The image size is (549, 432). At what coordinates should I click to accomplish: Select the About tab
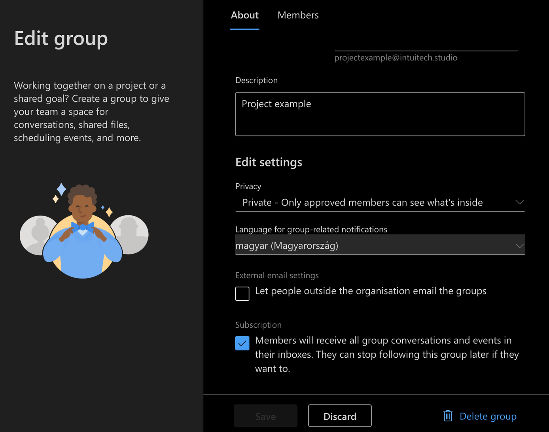[x=244, y=15]
